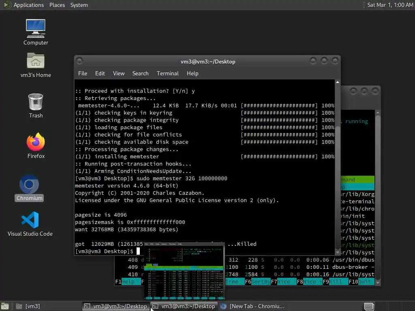Click the 'sudo memtester 32G 100000000' command line
The height and width of the screenshot is (311, 415).
pyautogui.click(x=151, y=179)
